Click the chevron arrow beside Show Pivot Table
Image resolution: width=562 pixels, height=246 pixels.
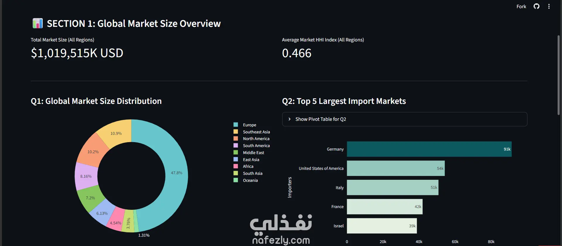coord(289,119)
